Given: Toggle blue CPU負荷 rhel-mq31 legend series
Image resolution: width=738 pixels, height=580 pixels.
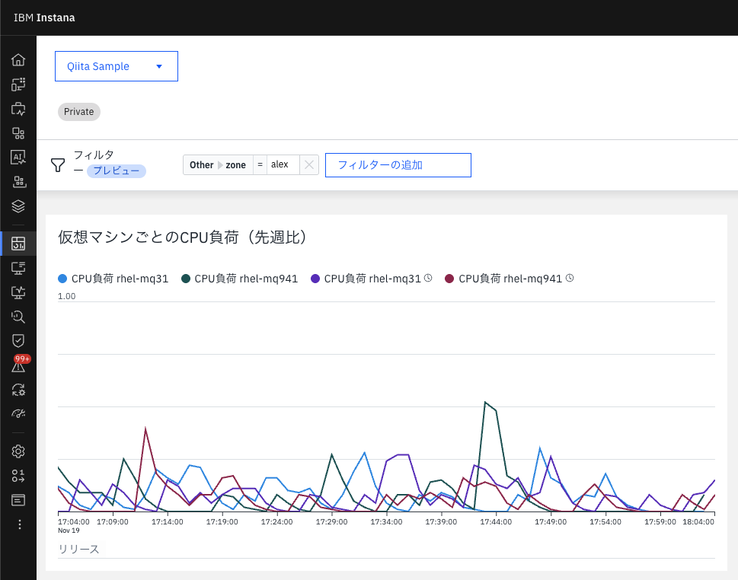Looking at the screenshot, I should 113,279.
